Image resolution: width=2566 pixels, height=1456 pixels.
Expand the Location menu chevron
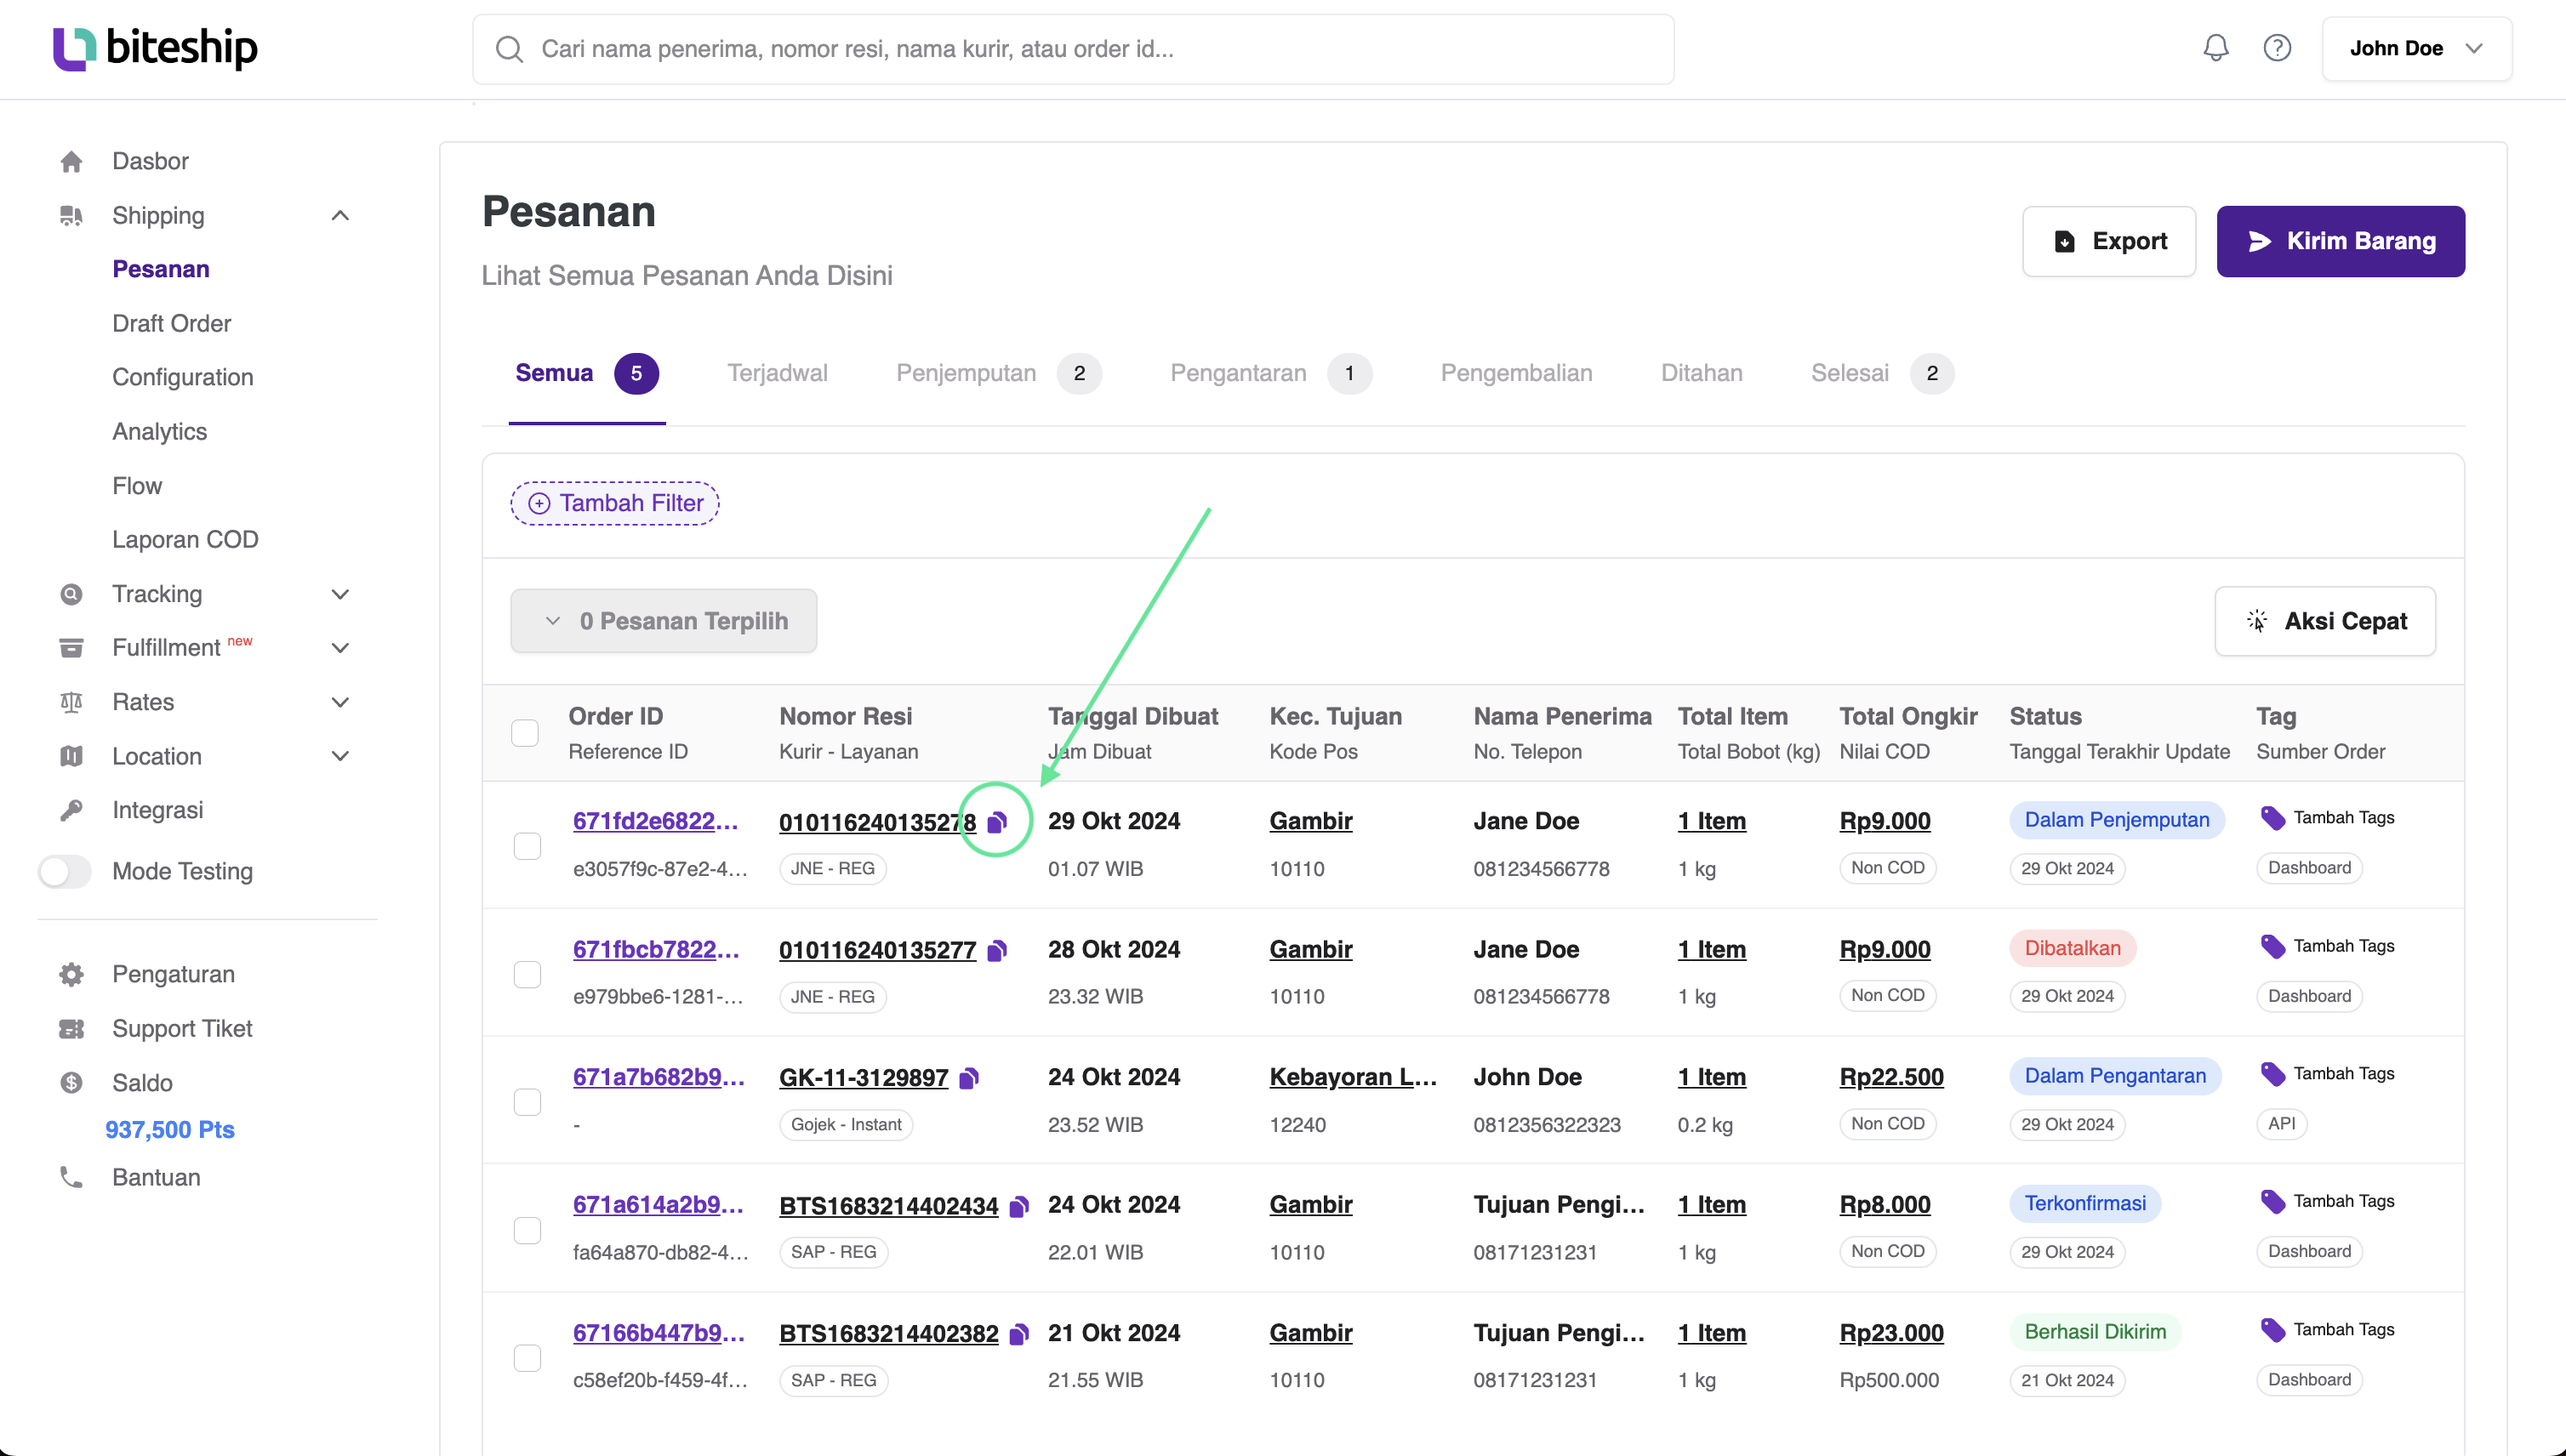340,756
